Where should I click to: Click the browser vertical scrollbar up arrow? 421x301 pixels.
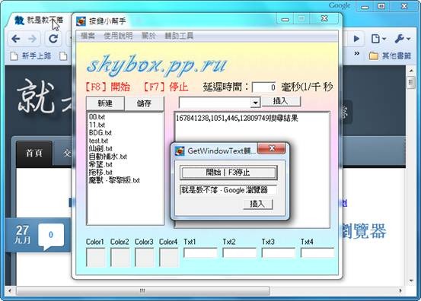(x=411, y=71)
